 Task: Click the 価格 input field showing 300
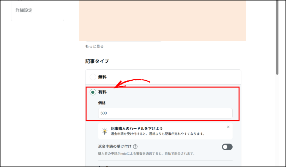click(165, 113)
